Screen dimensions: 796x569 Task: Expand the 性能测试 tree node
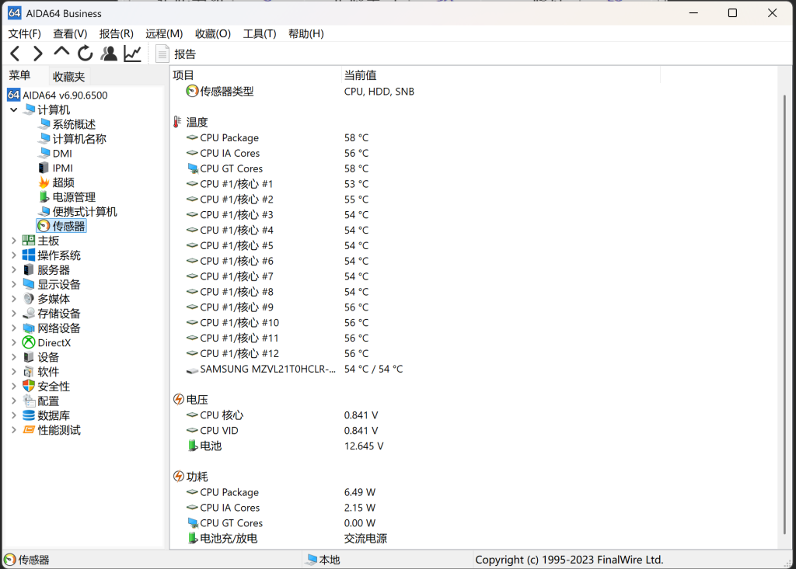pyautogui.click(x=13, y=430)
